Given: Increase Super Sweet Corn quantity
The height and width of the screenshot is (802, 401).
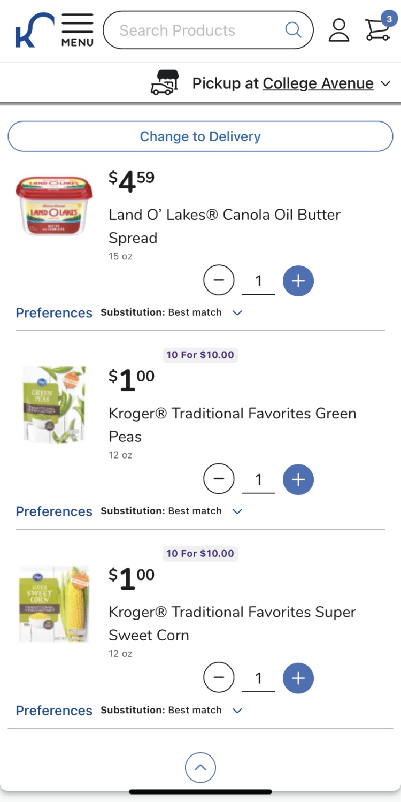Looking at the screenshot, I should pos(298,678).
